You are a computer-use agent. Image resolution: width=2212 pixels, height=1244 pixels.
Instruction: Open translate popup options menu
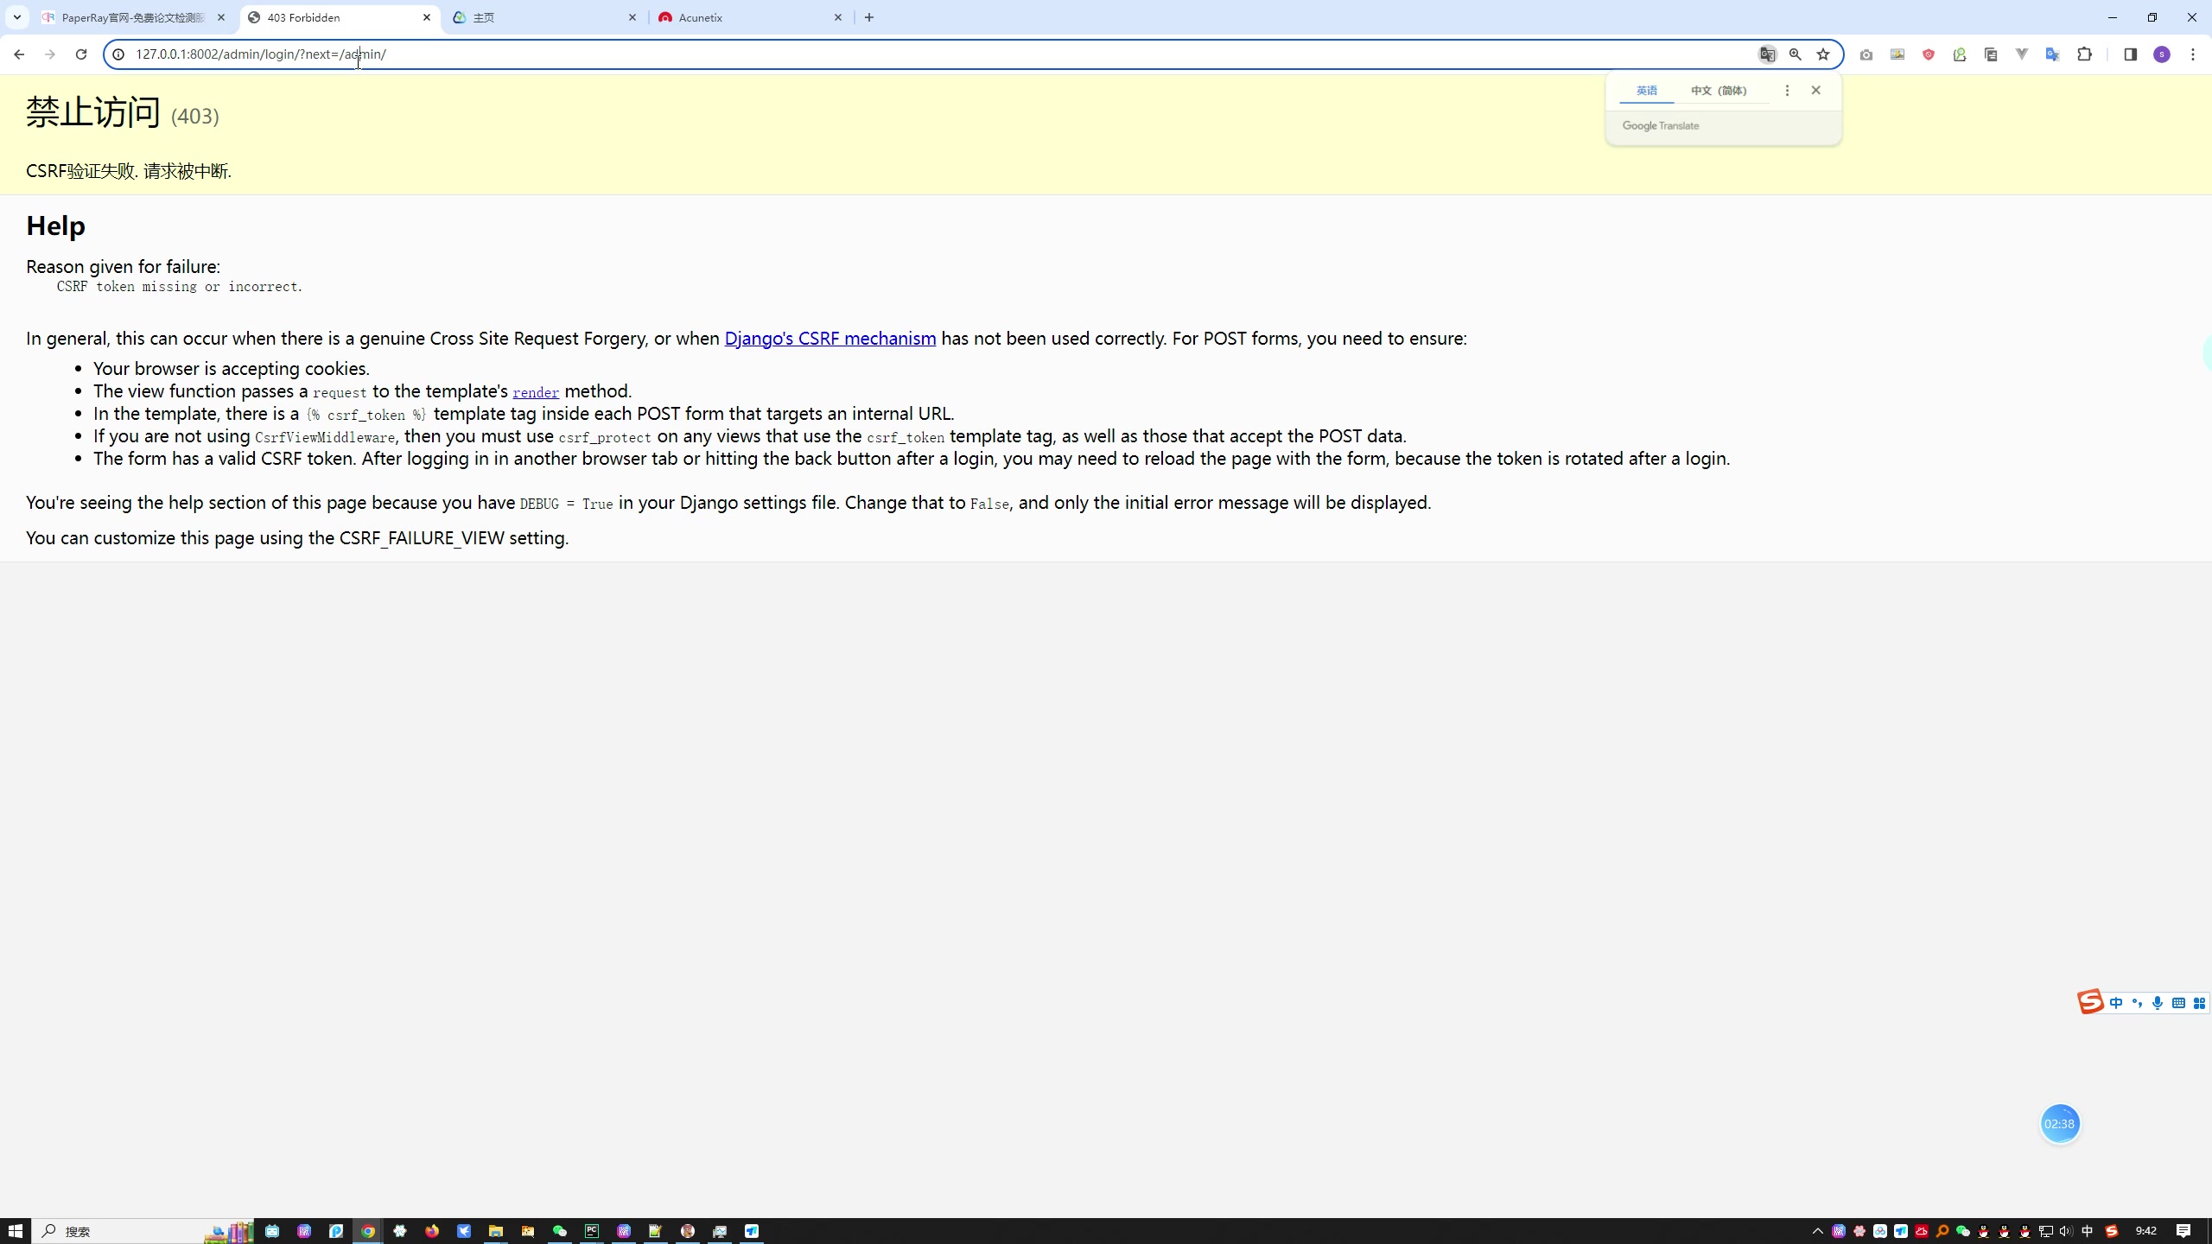pos(1787,91)
